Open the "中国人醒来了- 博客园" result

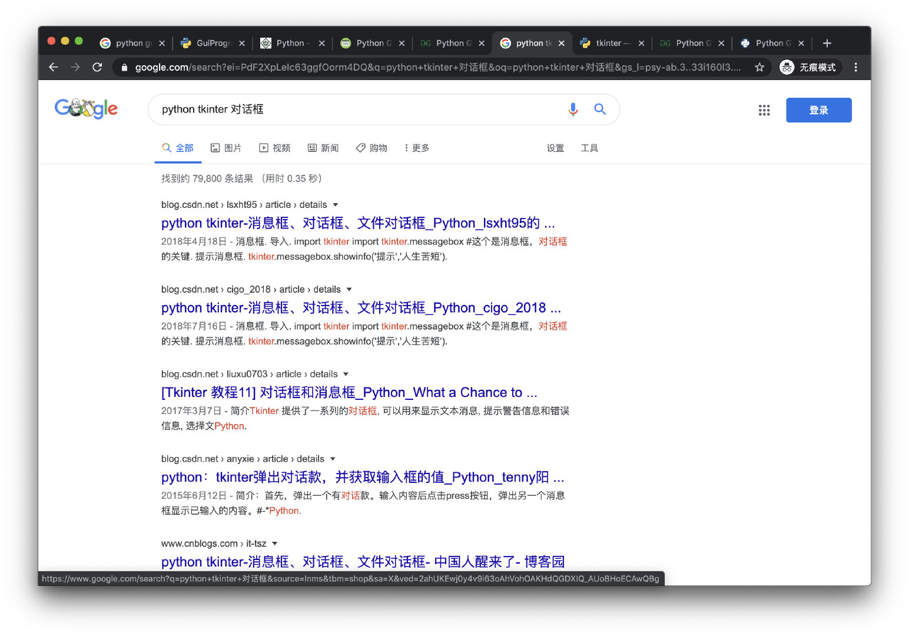tap(363, 562)
